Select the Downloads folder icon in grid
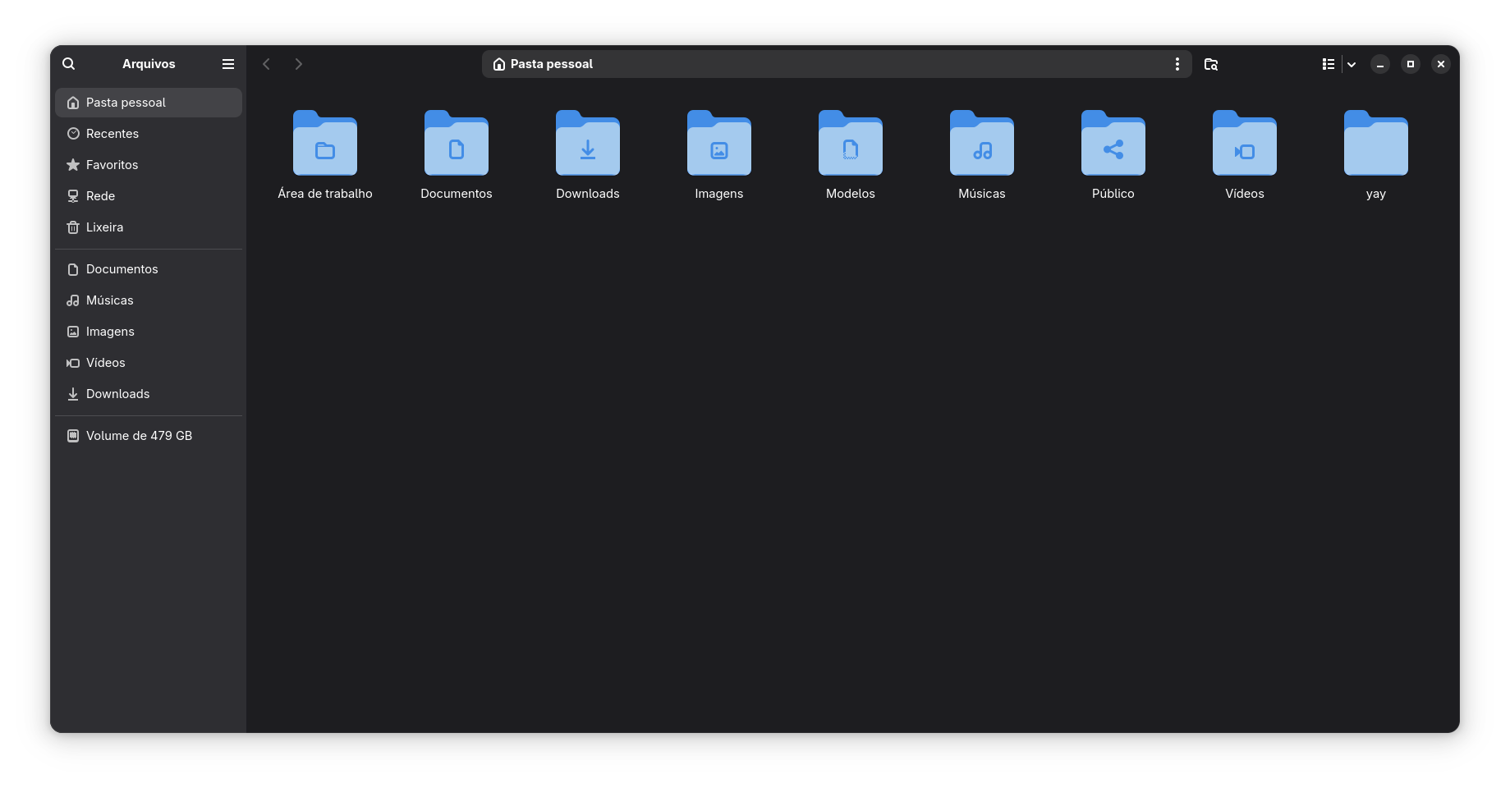Screen dimensions: 1510x788 click(x=588, y=143)
